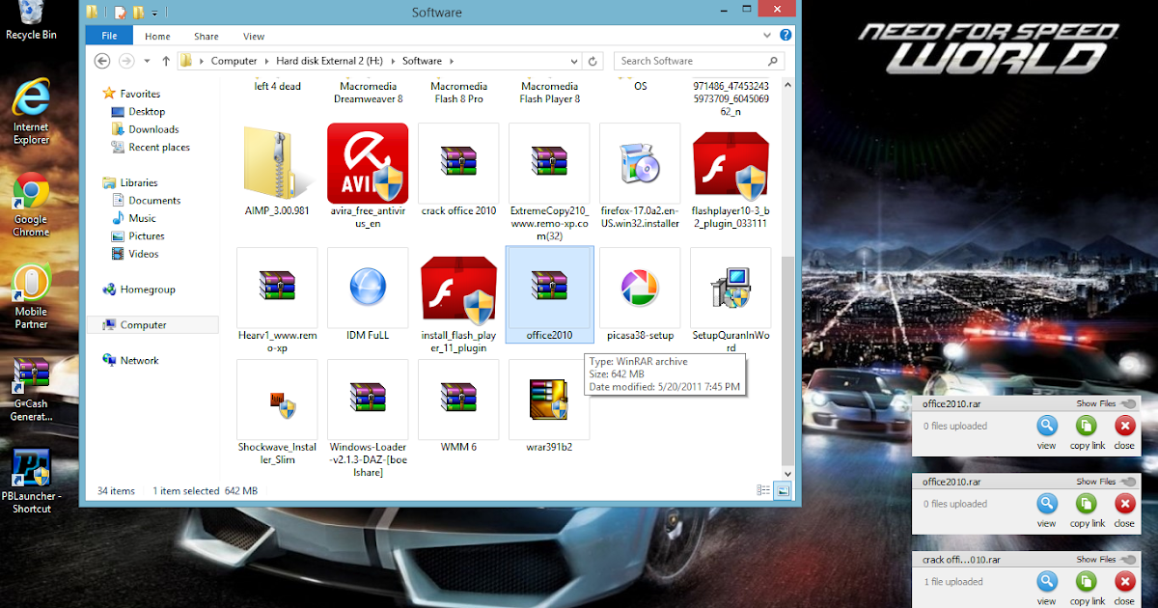Select the picasa38-setup installer

640,295
